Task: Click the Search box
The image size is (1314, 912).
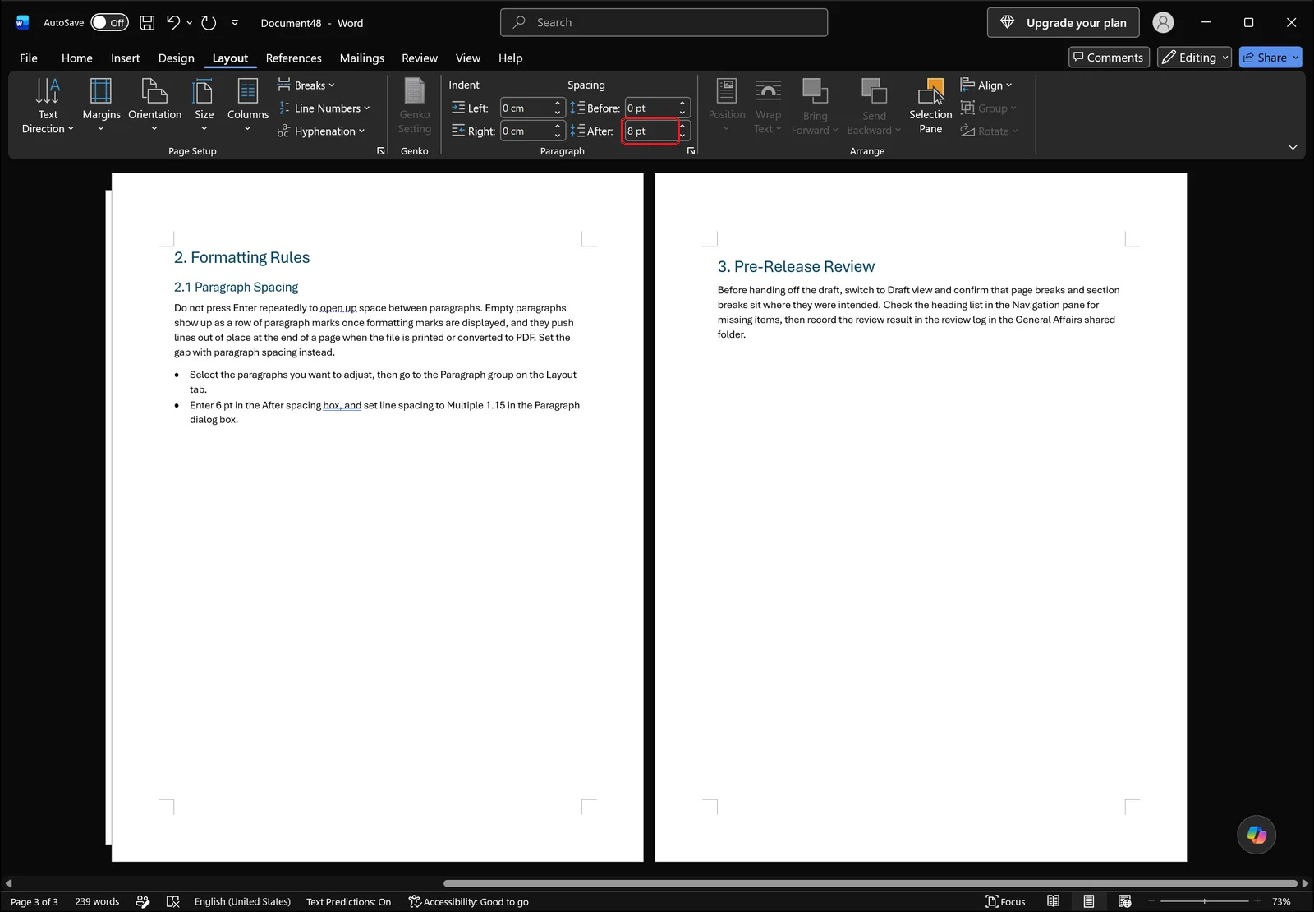Action: tap(664, 23)
